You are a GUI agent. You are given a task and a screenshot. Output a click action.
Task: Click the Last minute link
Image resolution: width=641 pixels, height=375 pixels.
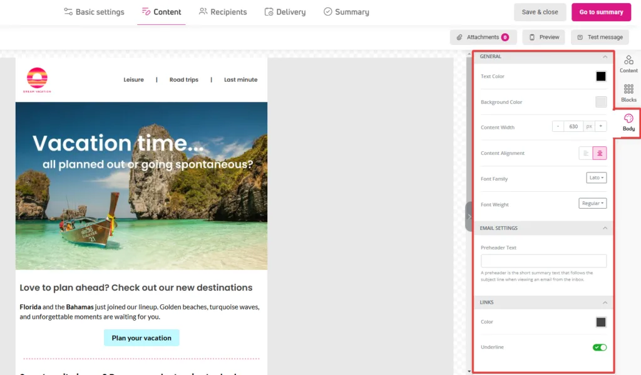point(240,80)
